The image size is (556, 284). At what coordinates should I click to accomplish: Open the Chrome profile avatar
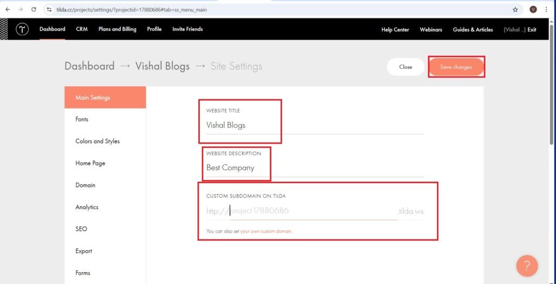[533, 10]
